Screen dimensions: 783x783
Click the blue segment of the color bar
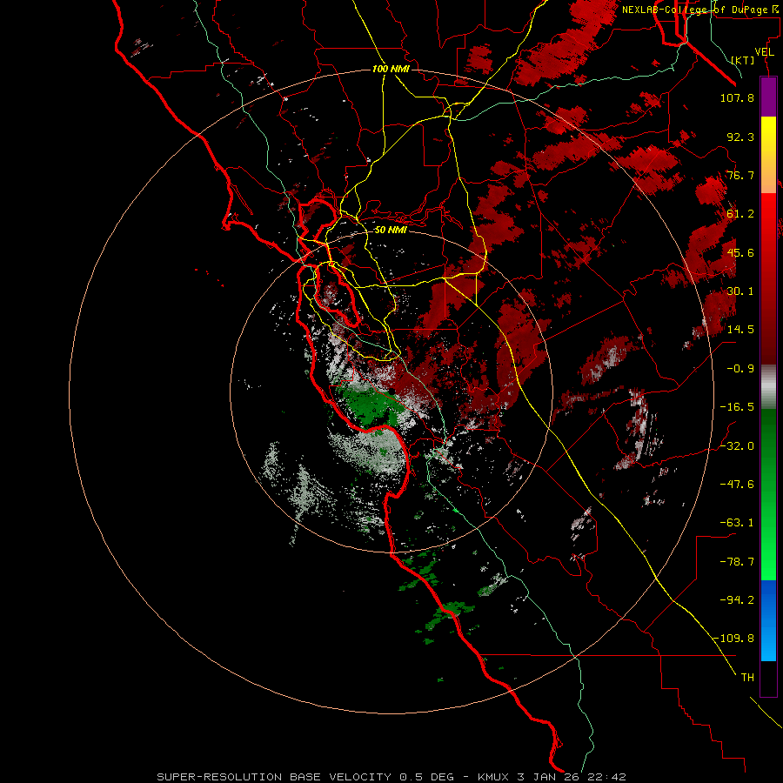768,620
